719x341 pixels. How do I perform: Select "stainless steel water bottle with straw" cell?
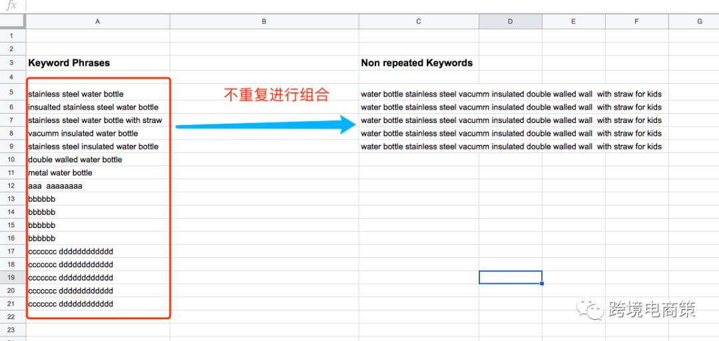pos(95,120)
